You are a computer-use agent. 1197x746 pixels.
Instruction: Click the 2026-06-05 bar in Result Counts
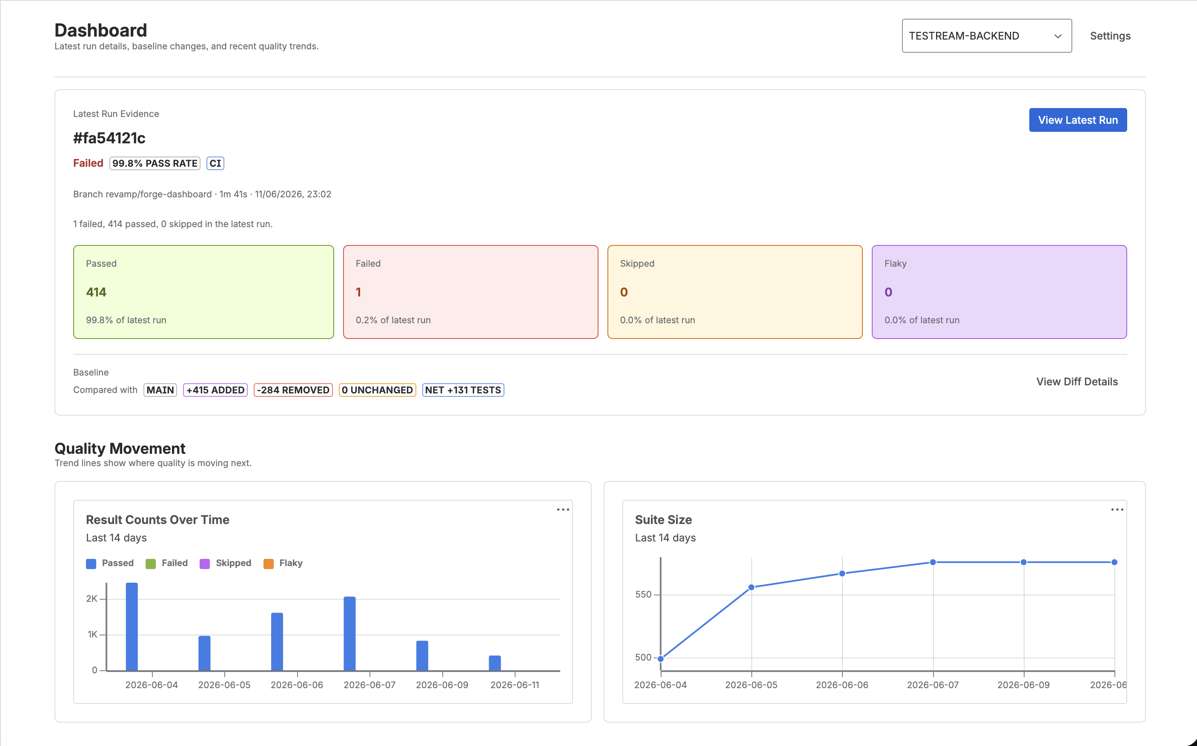click(204, 653)
